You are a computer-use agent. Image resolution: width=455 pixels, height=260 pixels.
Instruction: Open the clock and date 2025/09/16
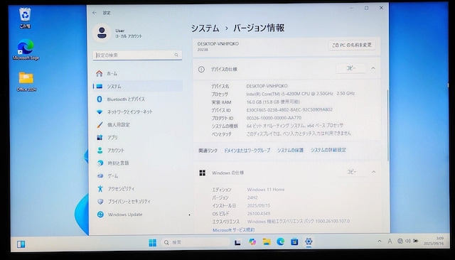tap(434, 241)
